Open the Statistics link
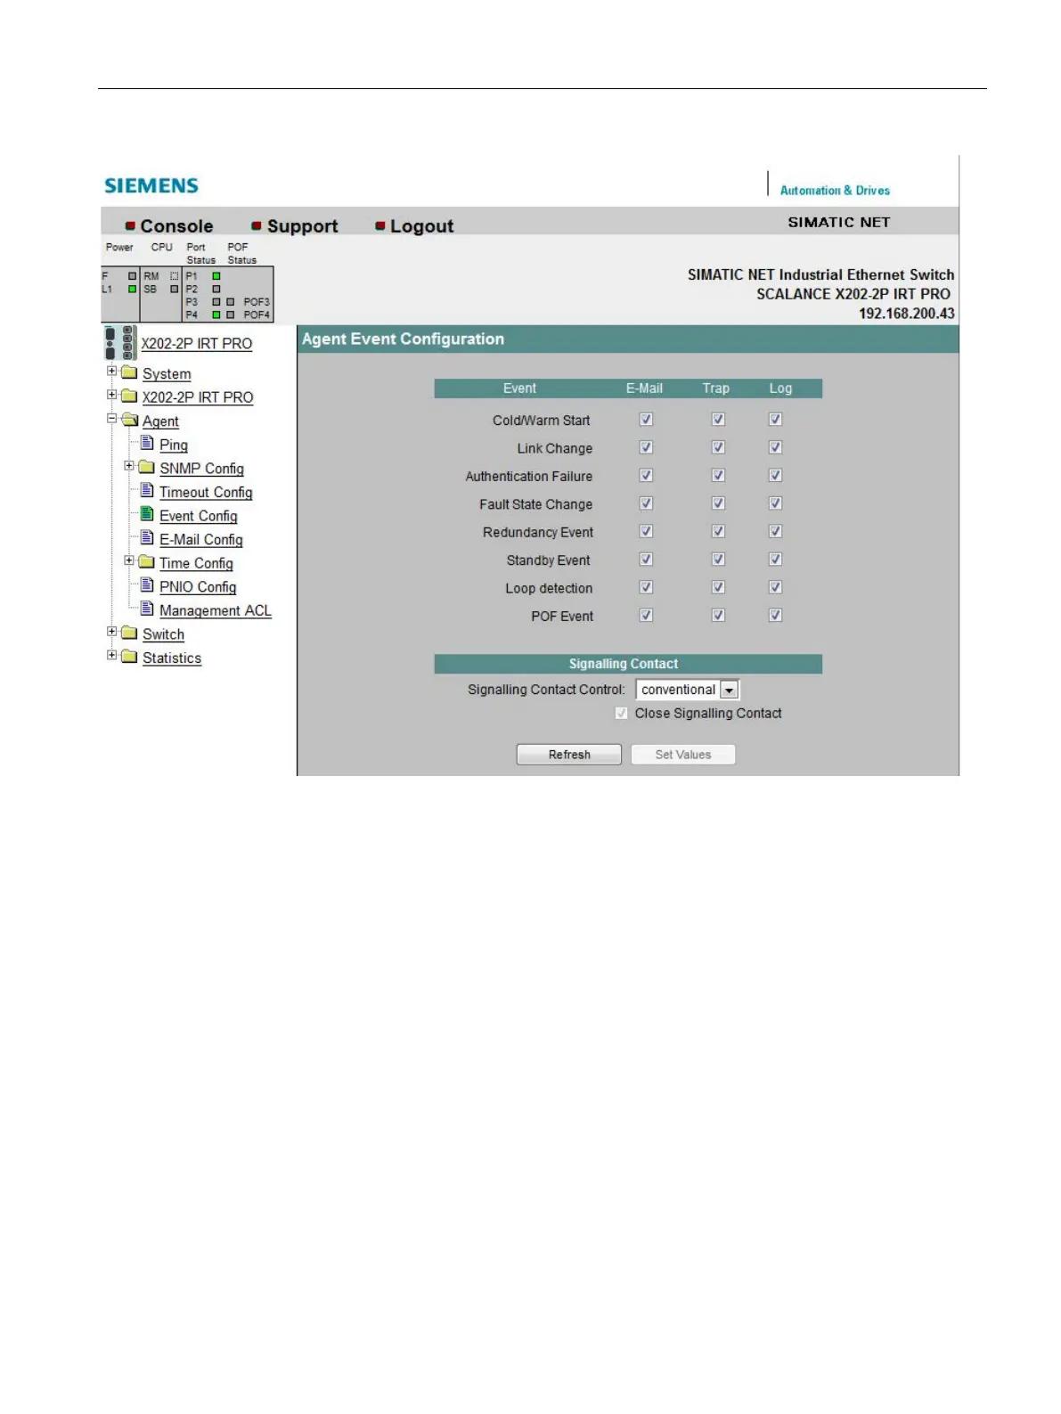 (172, 658)
